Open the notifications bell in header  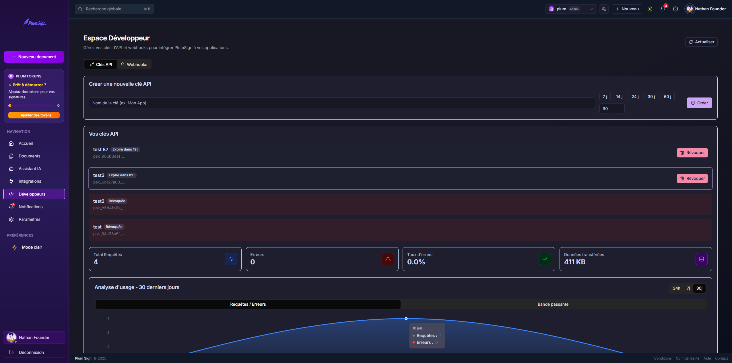click(663, 9)
